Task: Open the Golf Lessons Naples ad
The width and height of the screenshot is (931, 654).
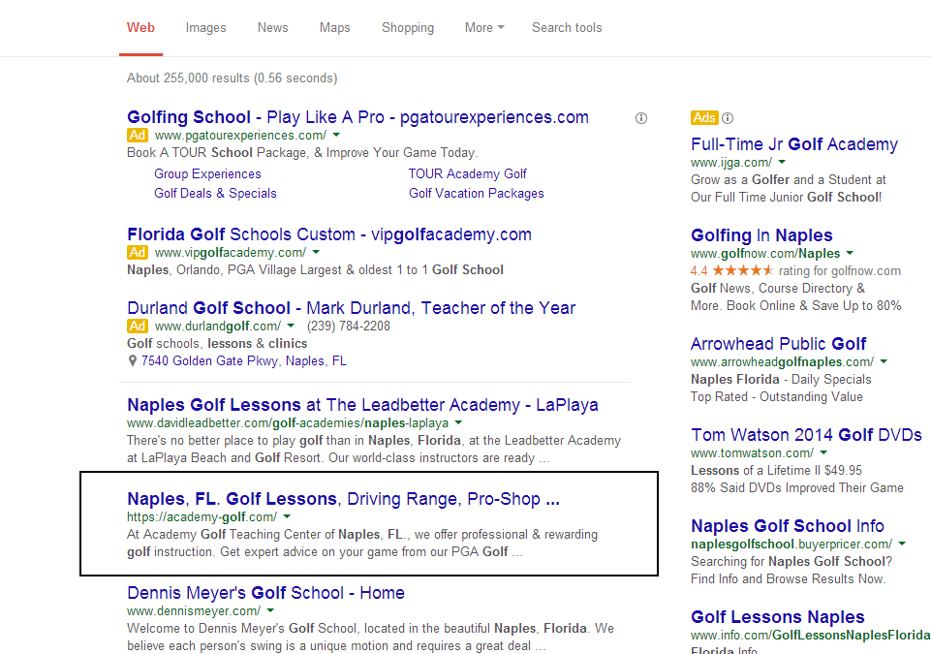Action: point(778,617)
